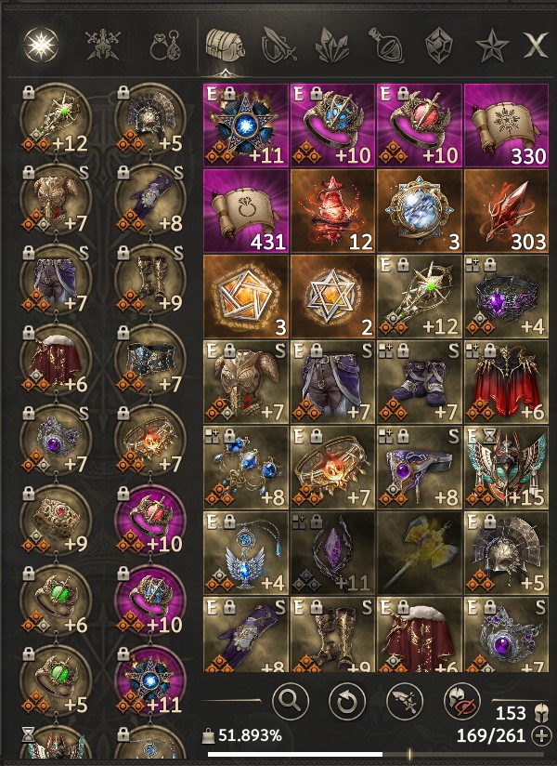Toggle the helmet visibility eye icon
The image size is (557, 766).
[x=461, y=702]
